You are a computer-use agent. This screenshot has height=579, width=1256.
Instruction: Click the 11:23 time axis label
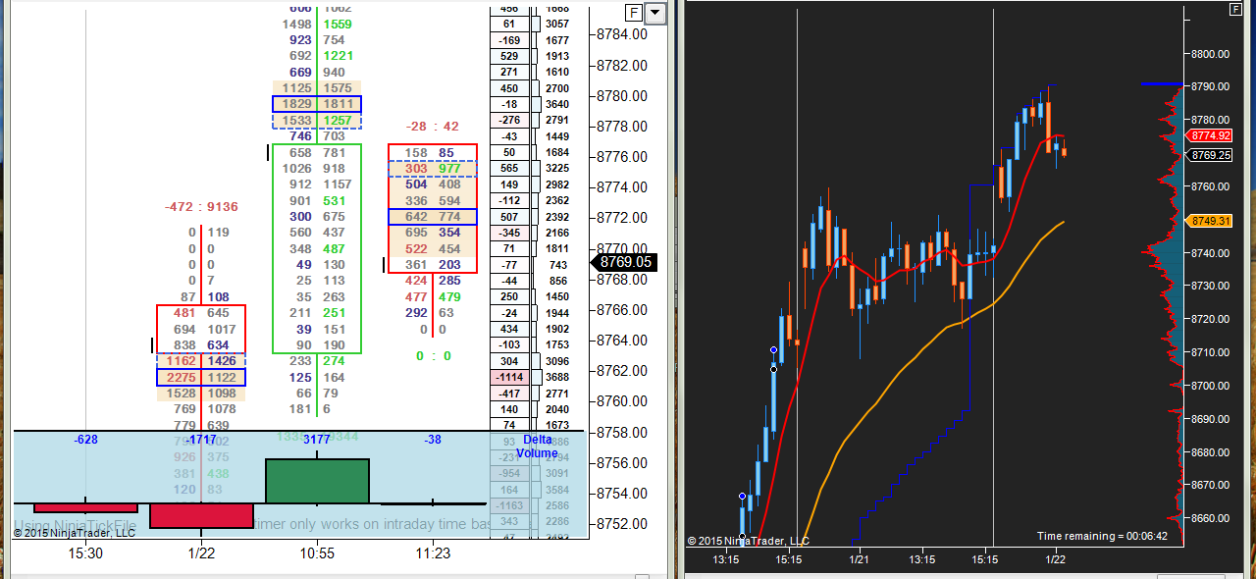pyautogui.click(x=433, y=553)
